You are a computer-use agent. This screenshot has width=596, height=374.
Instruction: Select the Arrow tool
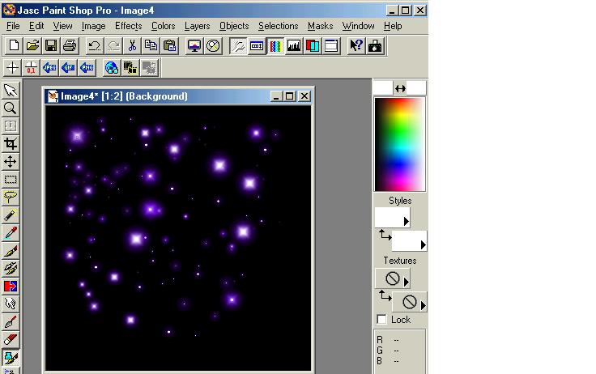11,91
